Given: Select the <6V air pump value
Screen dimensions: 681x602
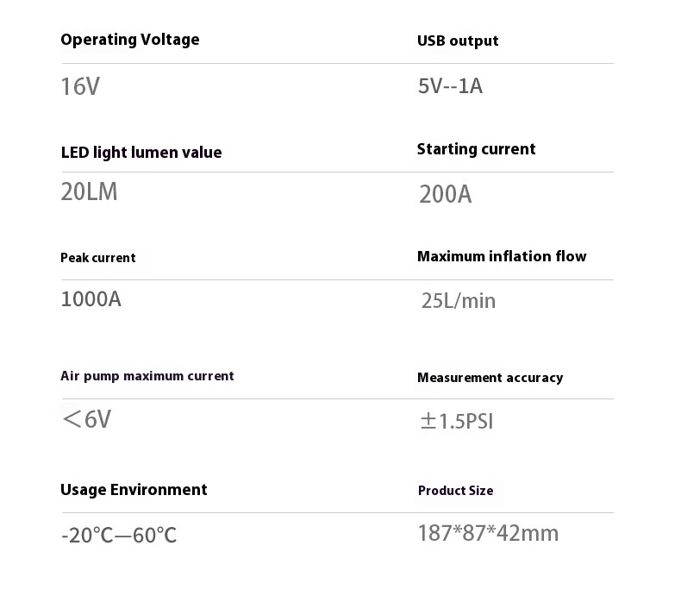Looking at the screenshot, I should coord(87,420).
